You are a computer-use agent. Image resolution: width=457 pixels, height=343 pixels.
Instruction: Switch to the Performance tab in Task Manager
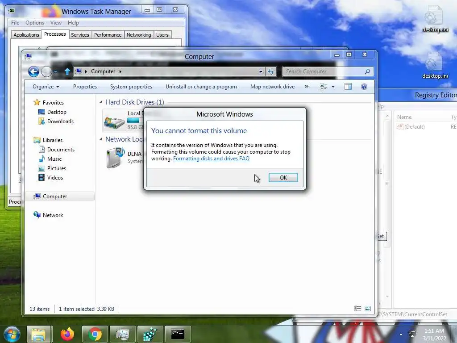108,35
